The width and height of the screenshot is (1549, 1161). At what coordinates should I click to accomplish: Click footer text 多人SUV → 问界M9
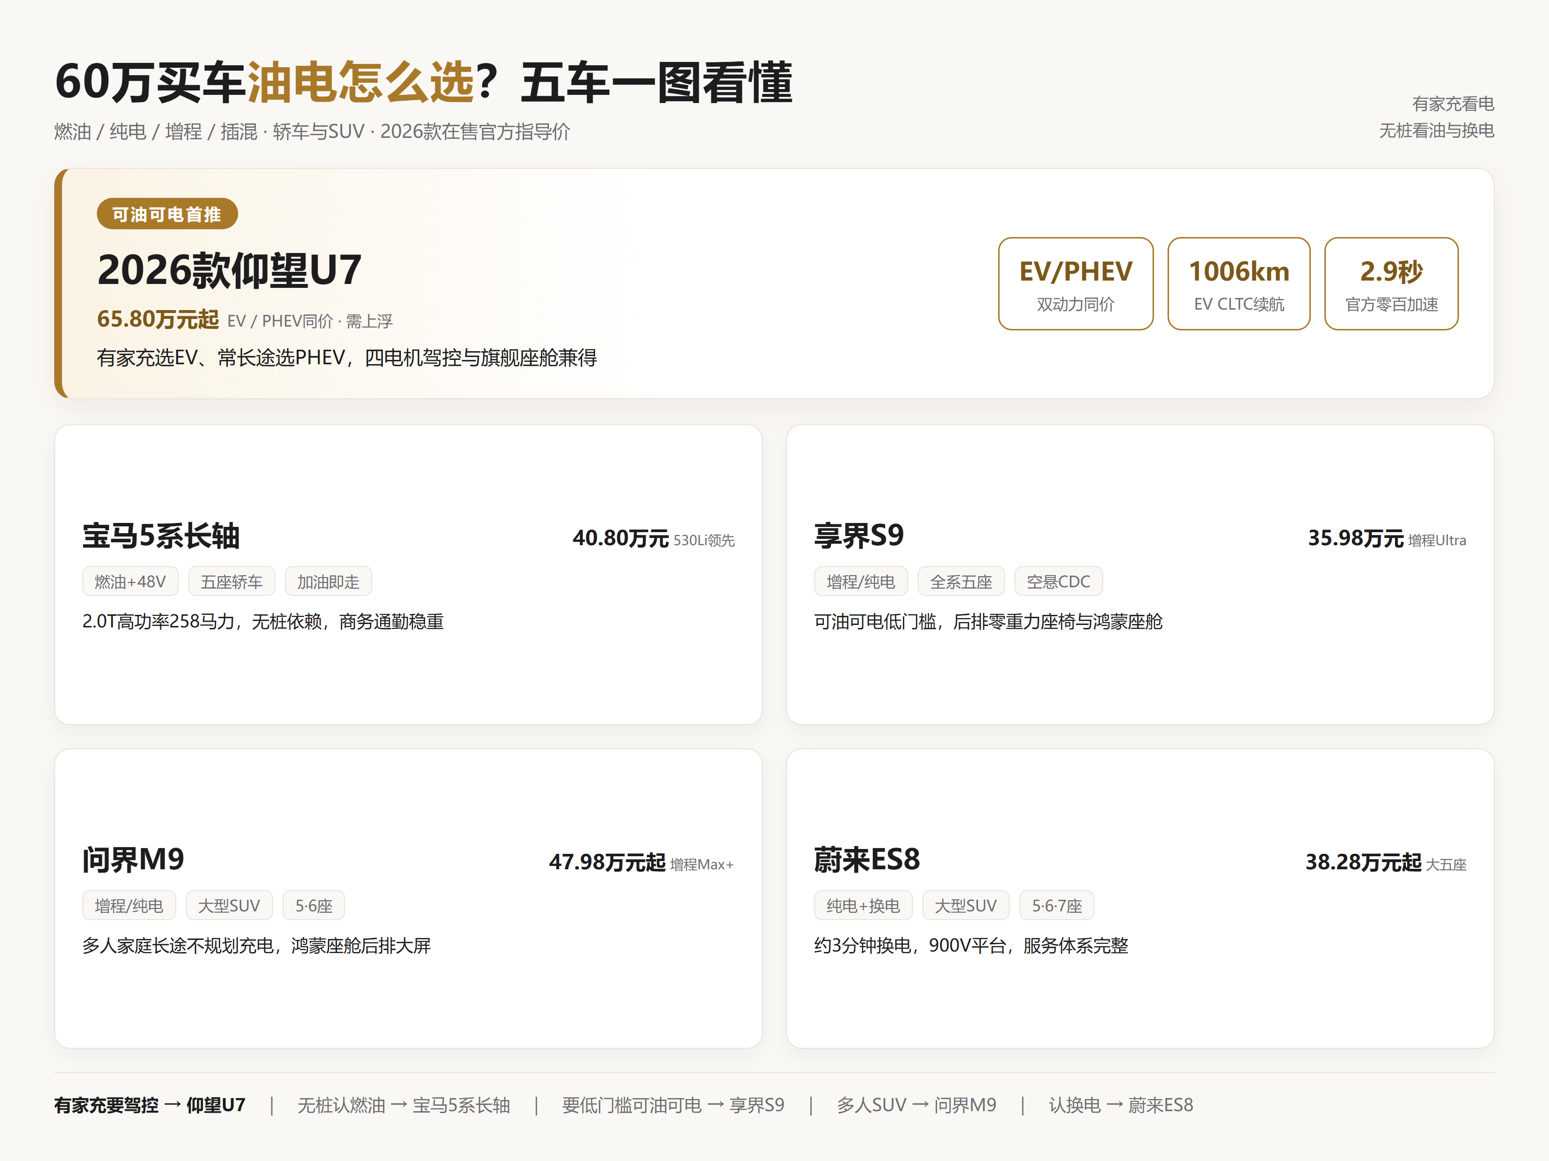[916, 1105]
